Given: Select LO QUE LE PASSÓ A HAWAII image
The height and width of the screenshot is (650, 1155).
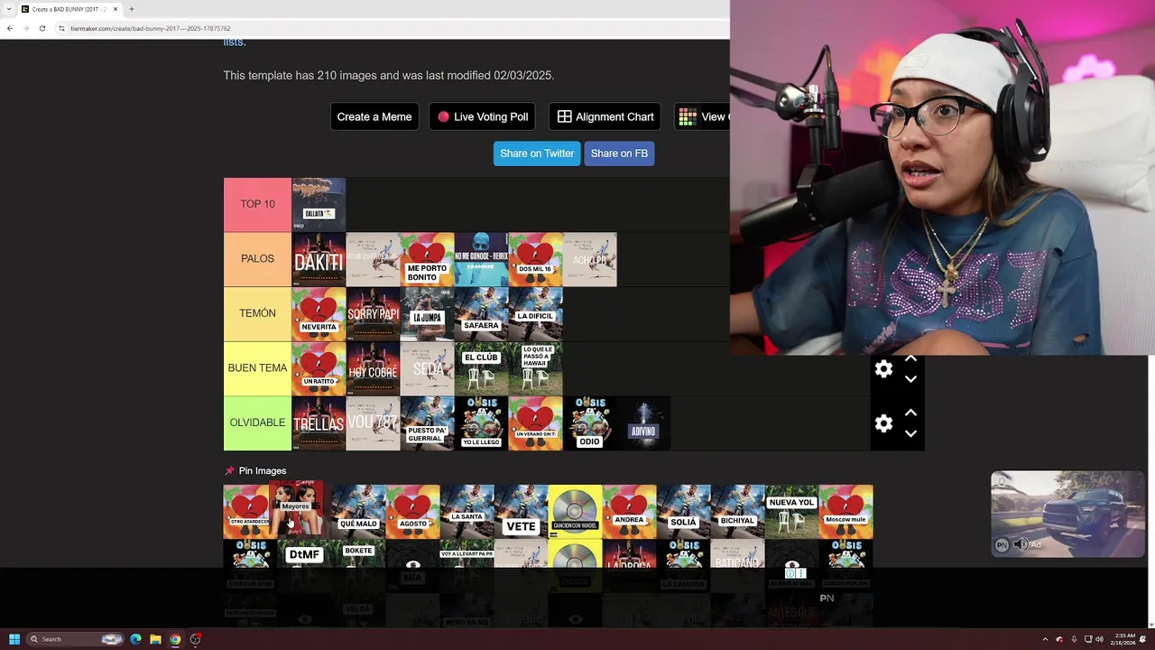Looking at the screenshot, I should tap(535, 368).
